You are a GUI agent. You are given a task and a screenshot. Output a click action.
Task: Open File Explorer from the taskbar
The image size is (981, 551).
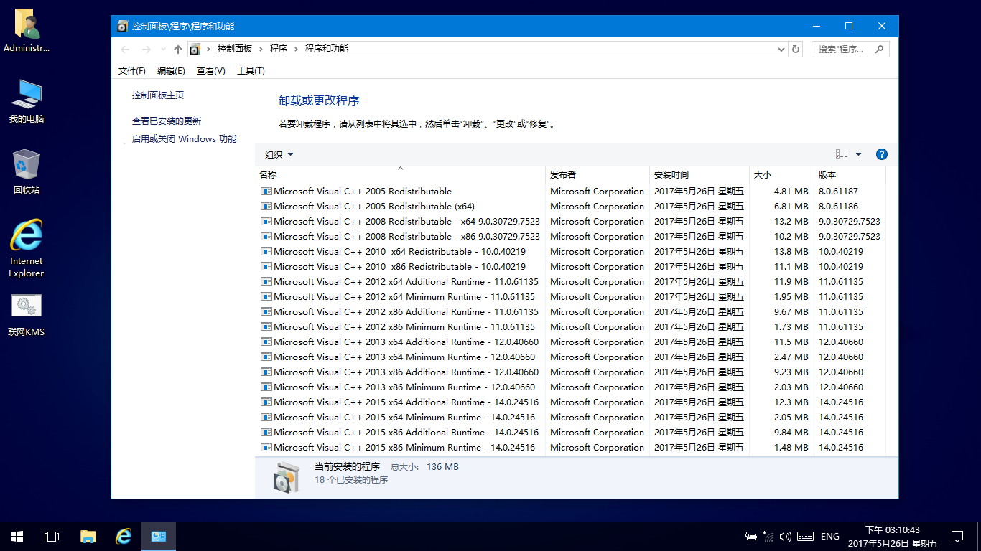pos(88,536)
